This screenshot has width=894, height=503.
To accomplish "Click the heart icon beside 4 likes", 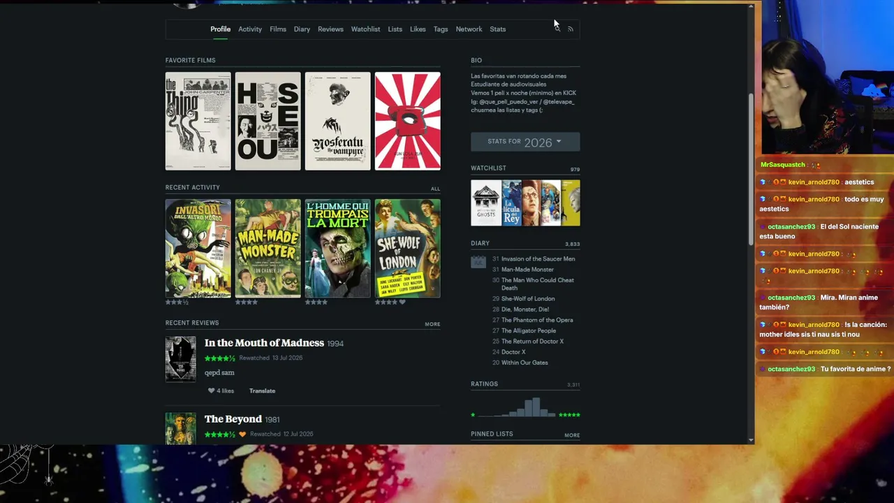I will 211,391.
